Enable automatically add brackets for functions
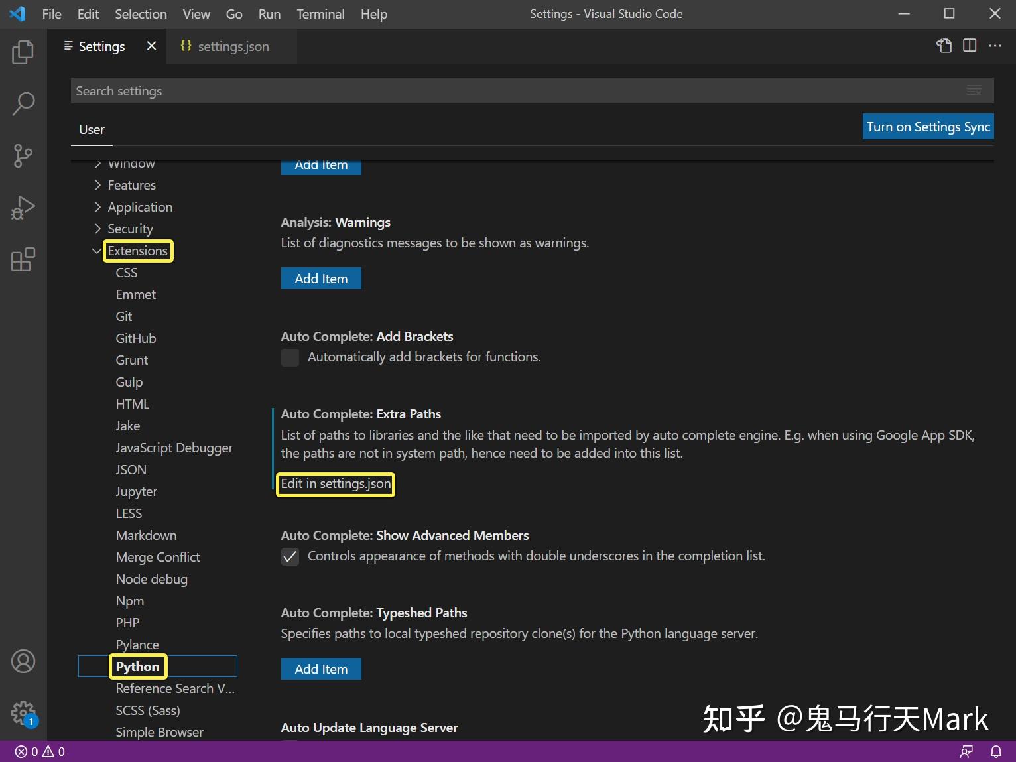 coord(290,357)
